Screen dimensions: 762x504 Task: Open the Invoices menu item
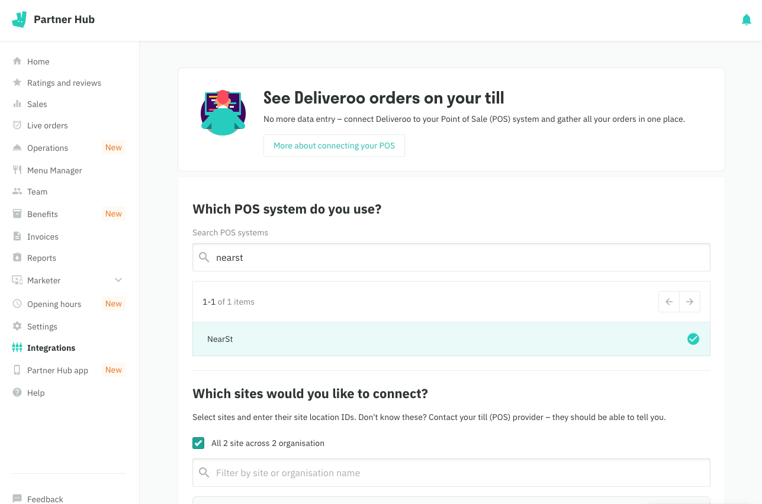pos(43,237)
